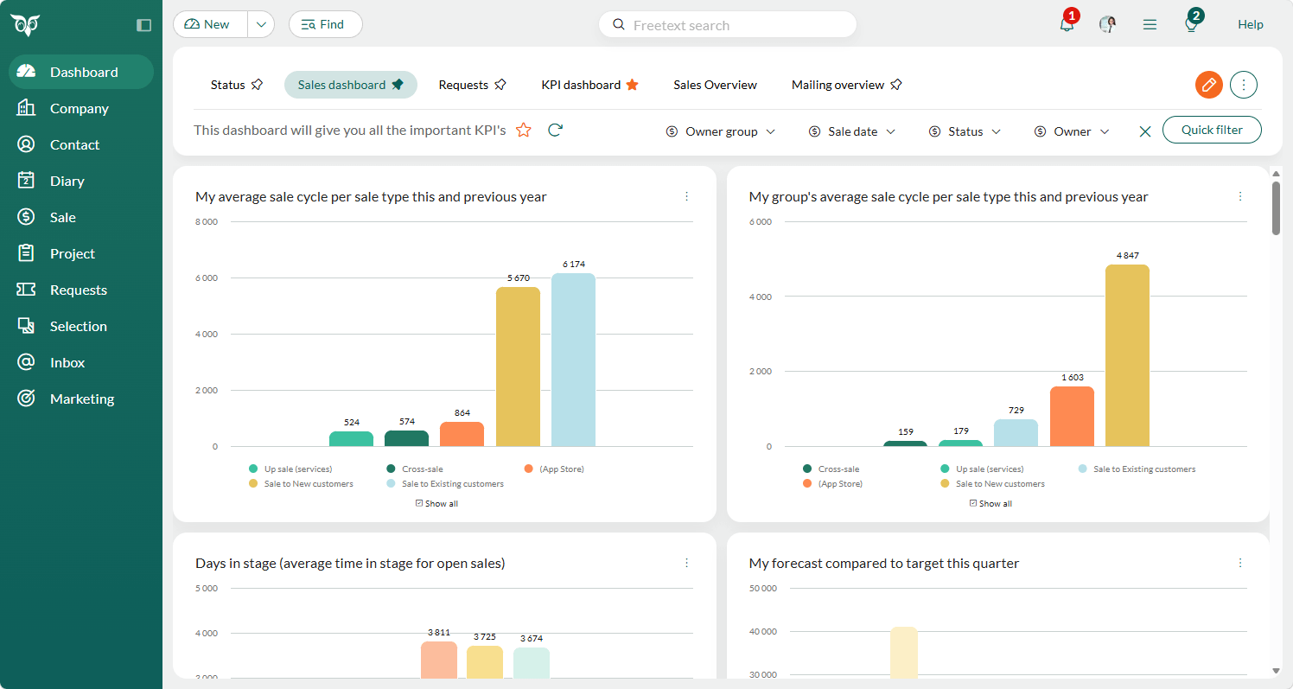Click the orange star on KPI dashboard tab
The image size is (1293, 689).
click(632, 85)
